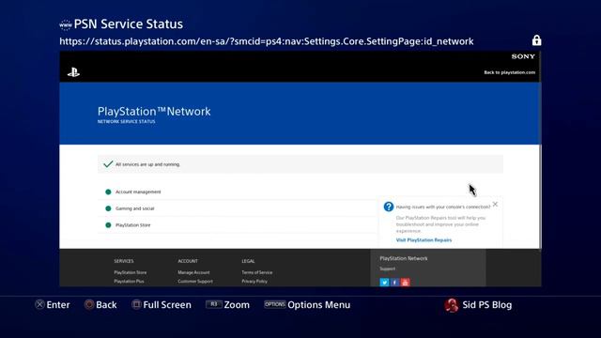Click the 'PSN Service Status' page title
This screenshot has width=601, height=338.
[128, 24]
